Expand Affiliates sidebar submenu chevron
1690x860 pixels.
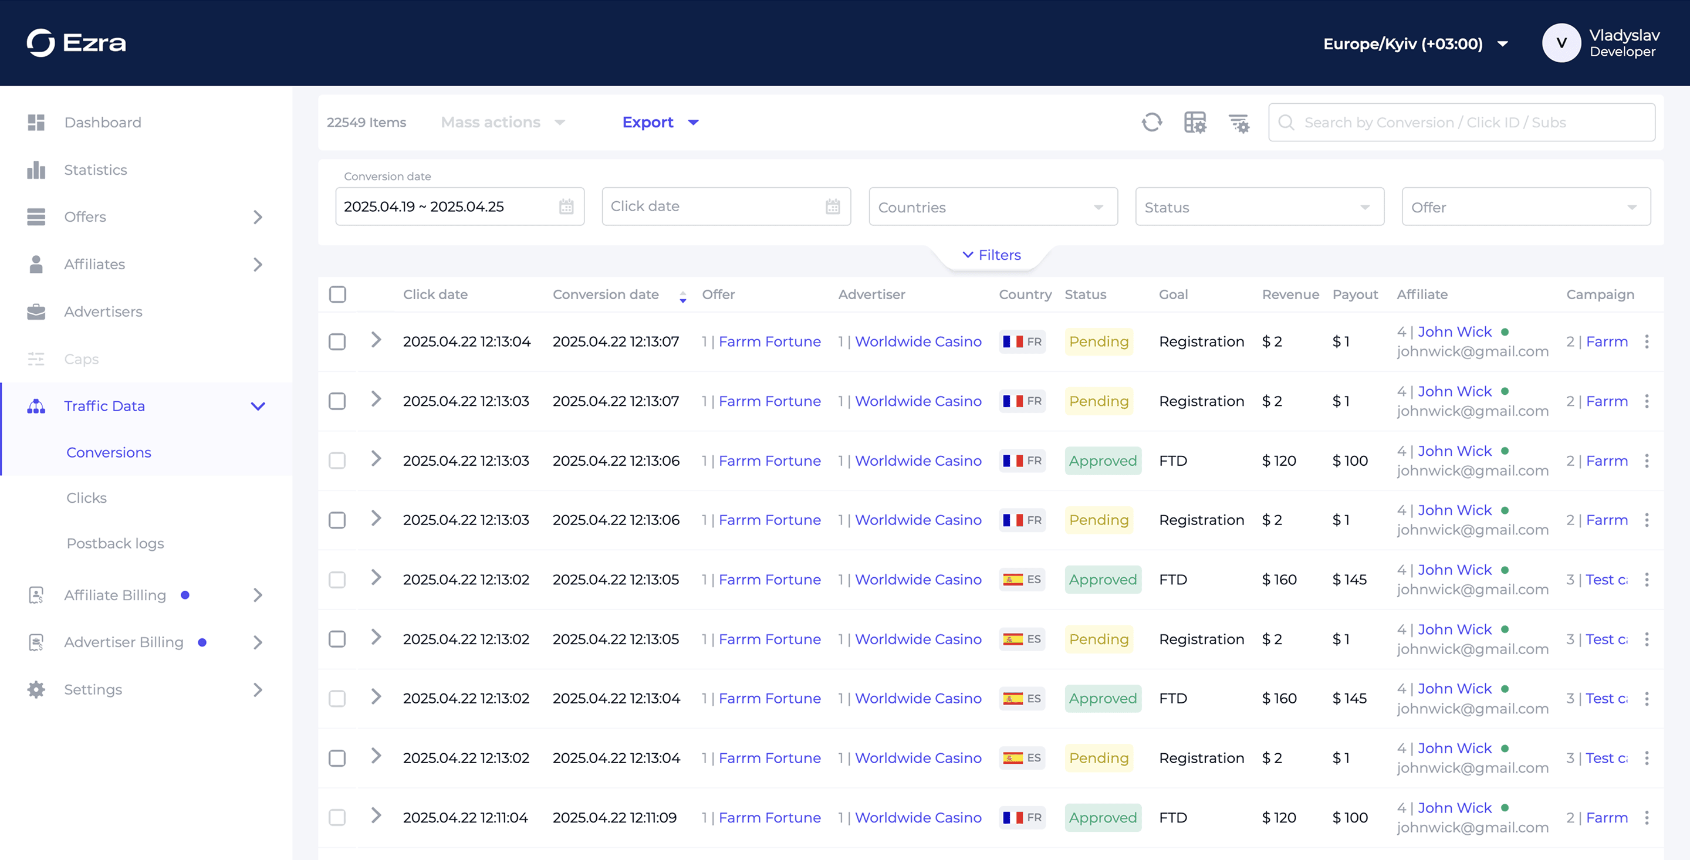pyautogui.click(x=258, y=265)
